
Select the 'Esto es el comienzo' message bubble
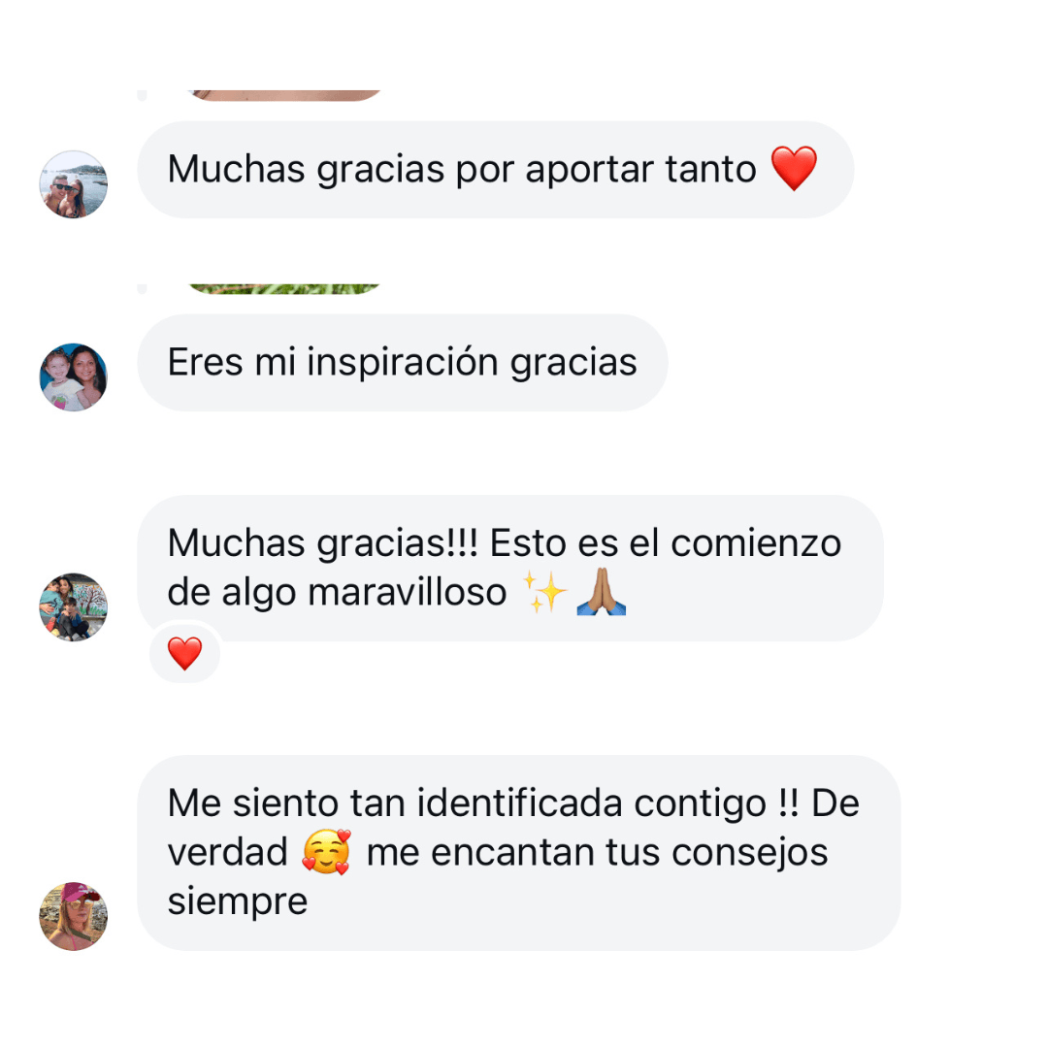coord(510,568)
